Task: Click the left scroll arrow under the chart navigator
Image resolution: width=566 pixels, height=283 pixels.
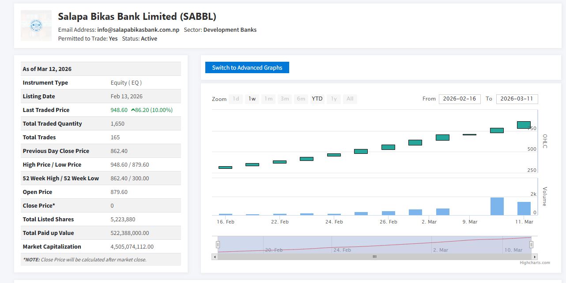Action: pyautogui.click(x=215, y=257)
